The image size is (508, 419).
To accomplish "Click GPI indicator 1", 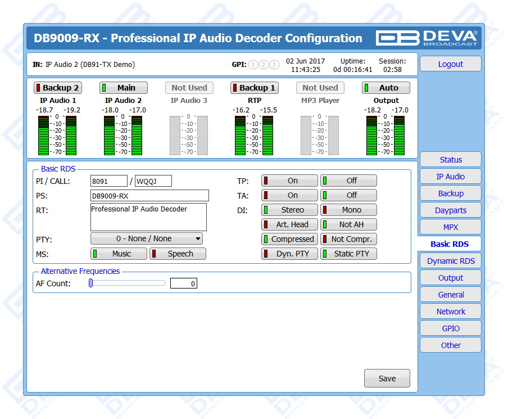I will pyautogui.click(x=253, y=65).
